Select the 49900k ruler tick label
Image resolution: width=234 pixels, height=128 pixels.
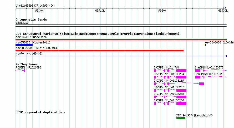tap(38, 11)
